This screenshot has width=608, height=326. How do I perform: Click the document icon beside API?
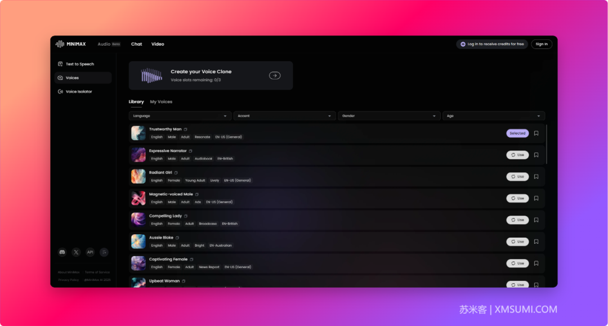(104, 252)
